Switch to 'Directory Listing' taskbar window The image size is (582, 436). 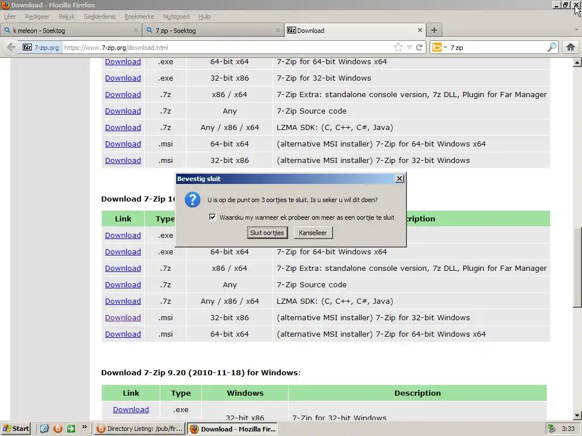[x=139, y=429]
